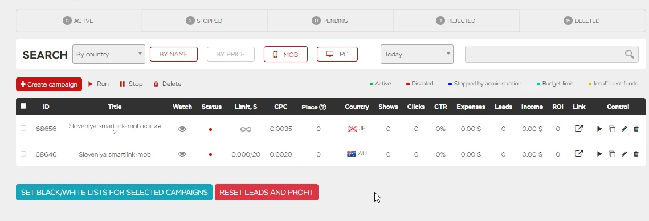The height and width of the screenshot is (221, 649).
Task: Click the green Active legend entry
Action: tap(381, 84)
